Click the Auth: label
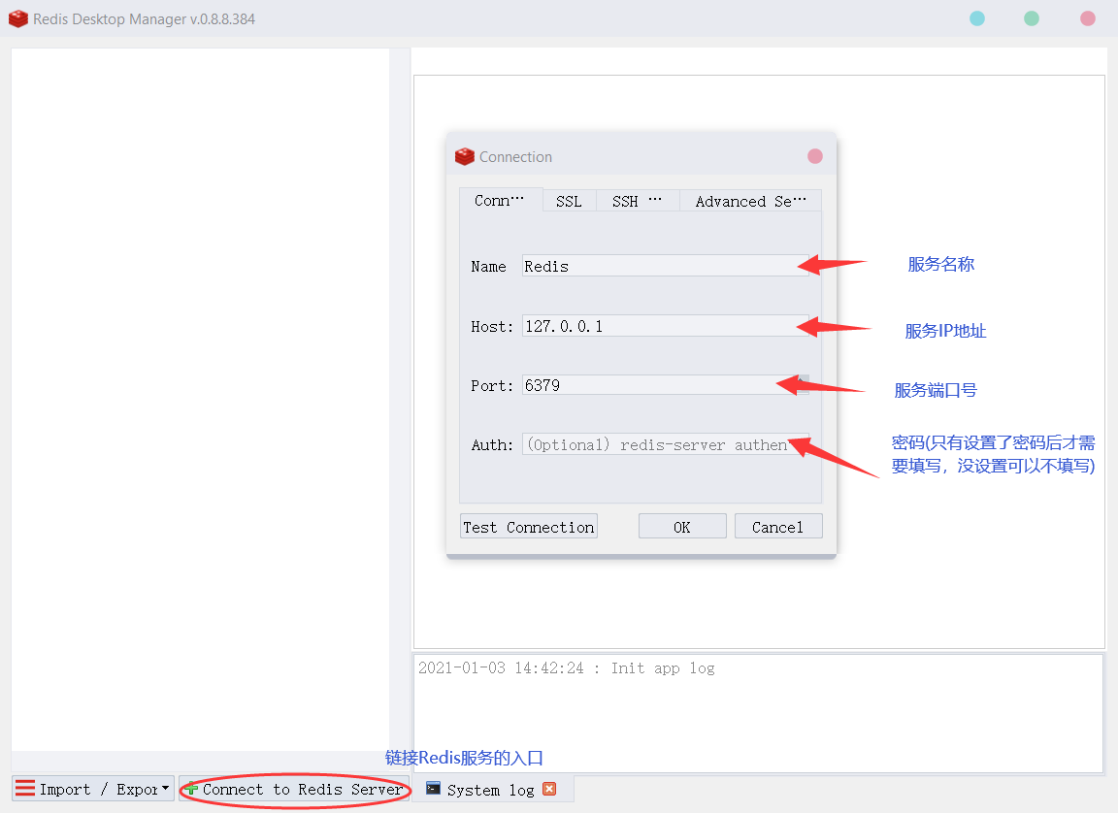 [x=492, y=445]
